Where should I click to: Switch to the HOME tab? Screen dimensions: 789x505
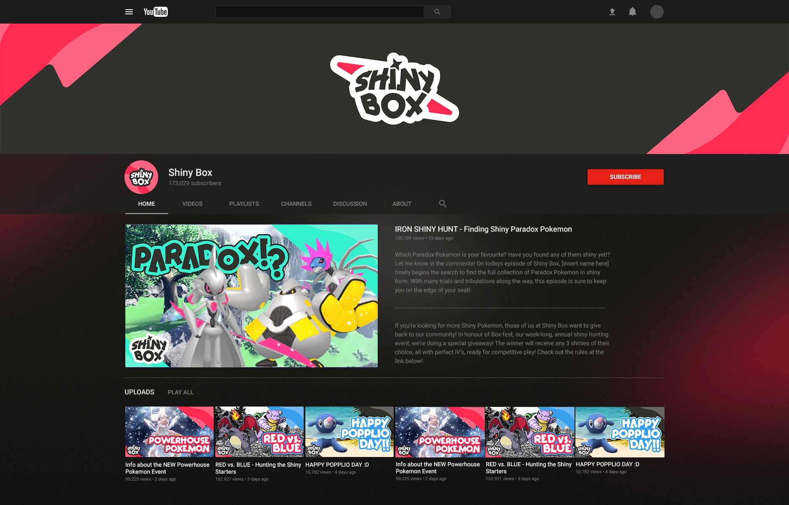point(146,204)
